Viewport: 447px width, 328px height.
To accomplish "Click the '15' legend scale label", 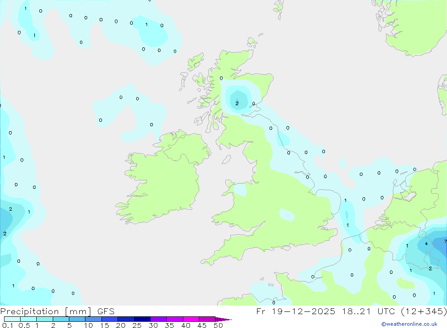I will 105,325.
